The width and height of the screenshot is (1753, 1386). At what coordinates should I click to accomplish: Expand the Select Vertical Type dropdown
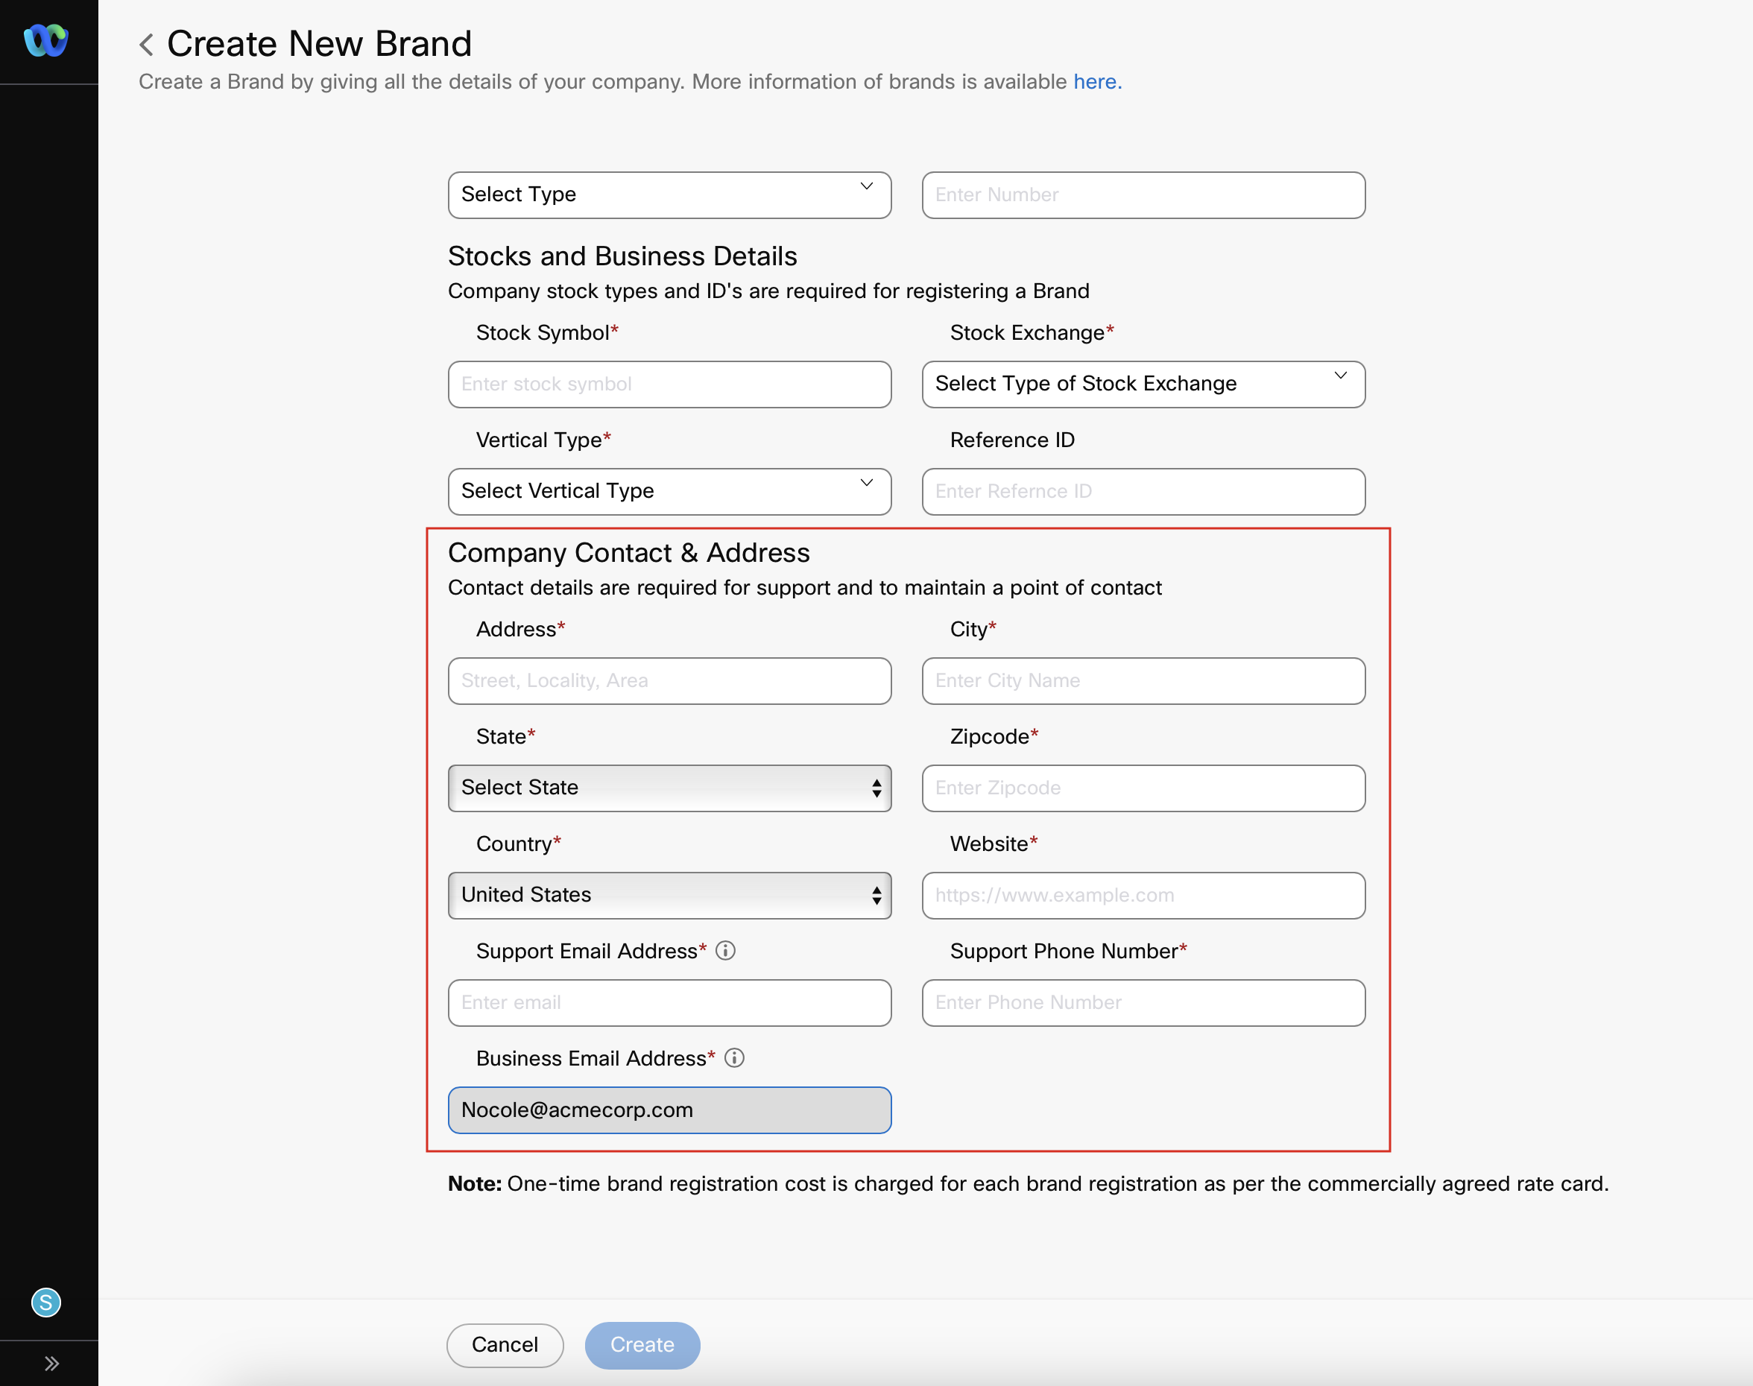point(669,490)
